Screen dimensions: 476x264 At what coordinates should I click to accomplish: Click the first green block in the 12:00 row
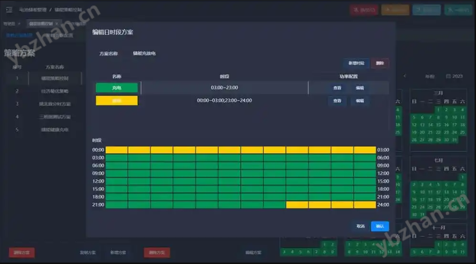click(x=116, y=181)
